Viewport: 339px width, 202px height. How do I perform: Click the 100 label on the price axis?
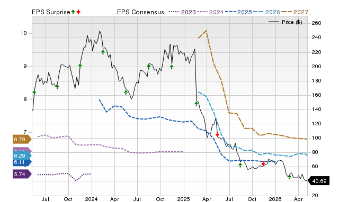316,138
